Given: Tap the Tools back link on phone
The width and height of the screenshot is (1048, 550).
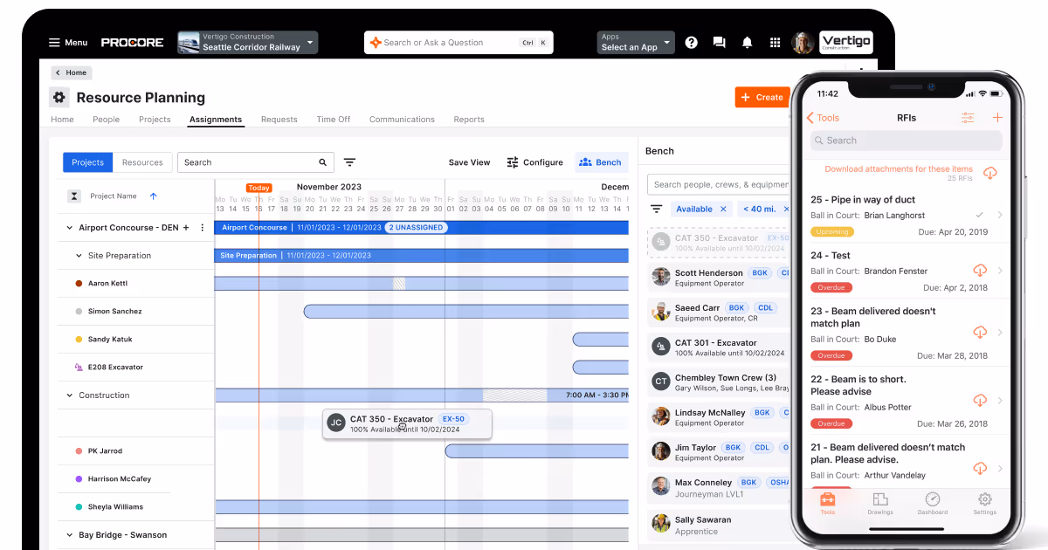Looking at the screenshot, I should point(823,118).
